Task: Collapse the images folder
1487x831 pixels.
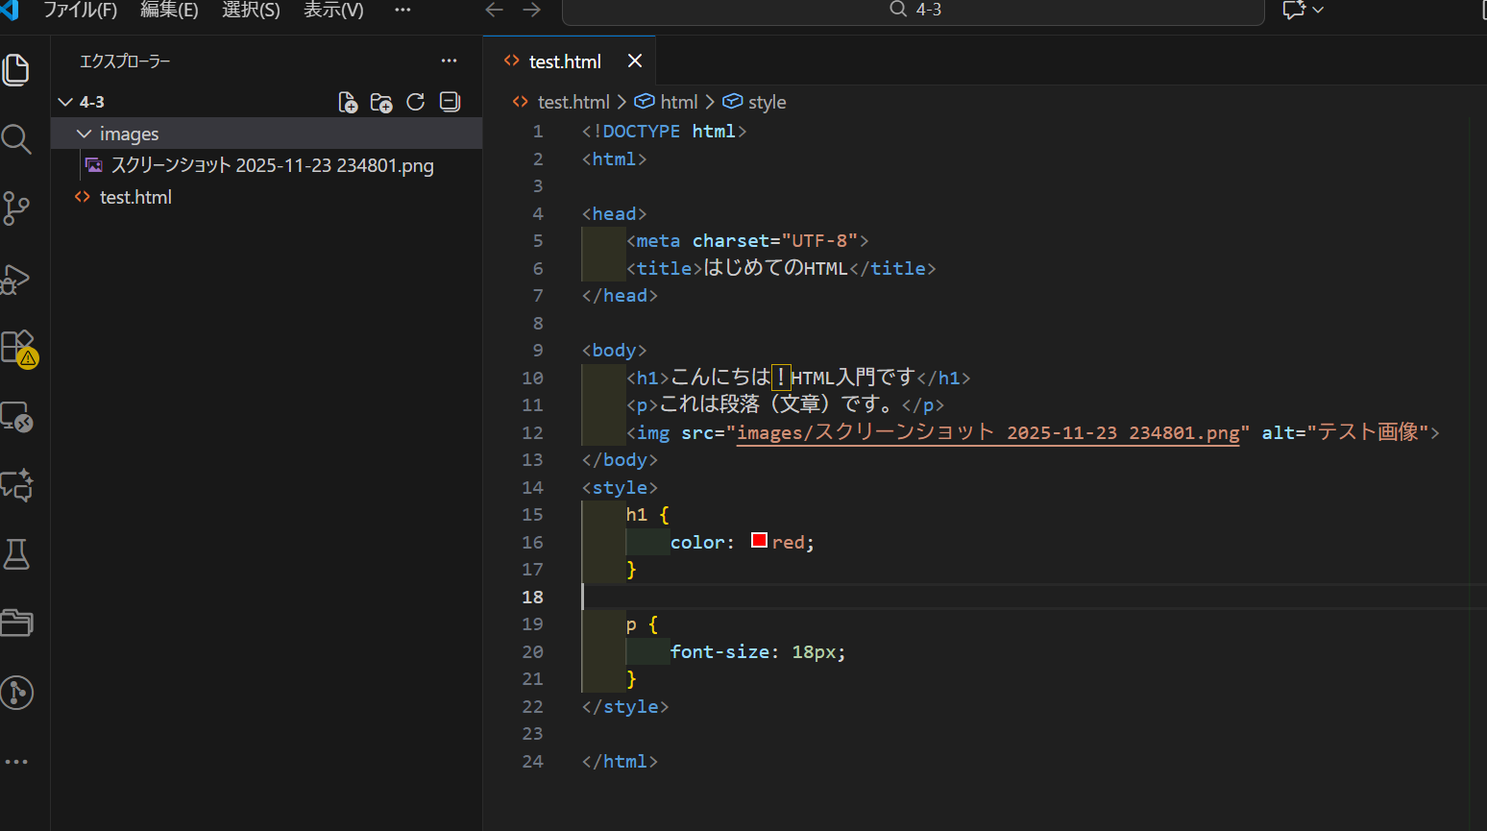Action: 84,134
